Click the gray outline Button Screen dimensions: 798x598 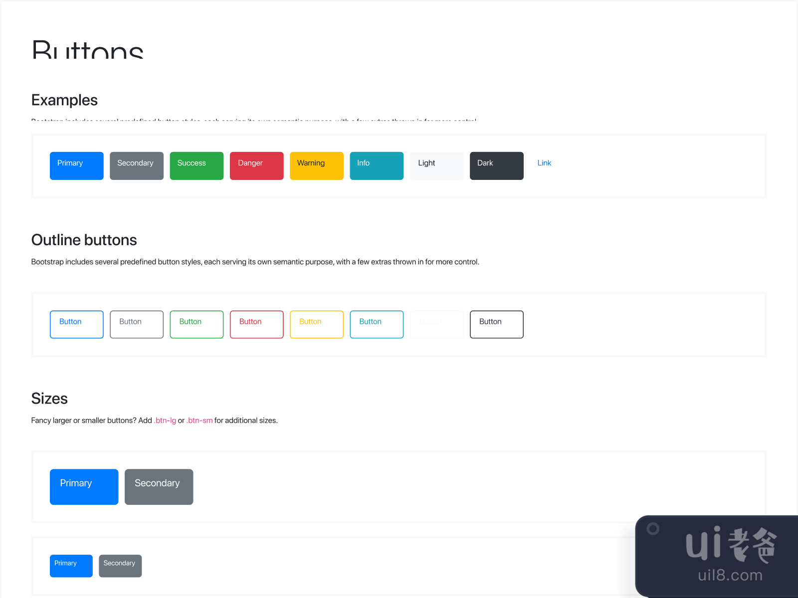136,324
